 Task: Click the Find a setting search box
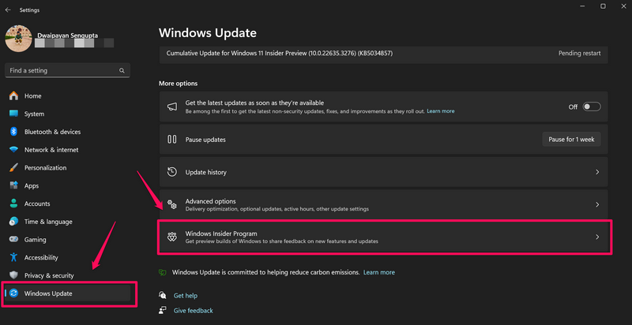(x=63, y=71)
